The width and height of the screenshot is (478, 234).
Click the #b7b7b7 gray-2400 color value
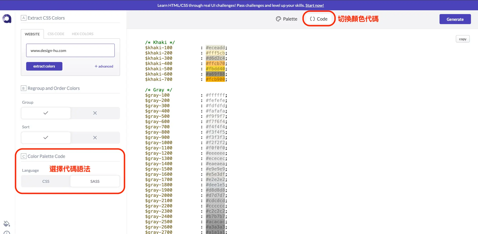[215, 216]
